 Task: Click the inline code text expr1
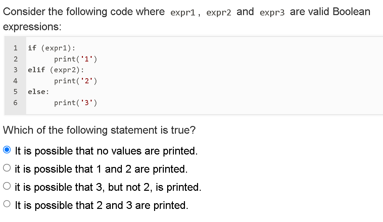[182, 12]
